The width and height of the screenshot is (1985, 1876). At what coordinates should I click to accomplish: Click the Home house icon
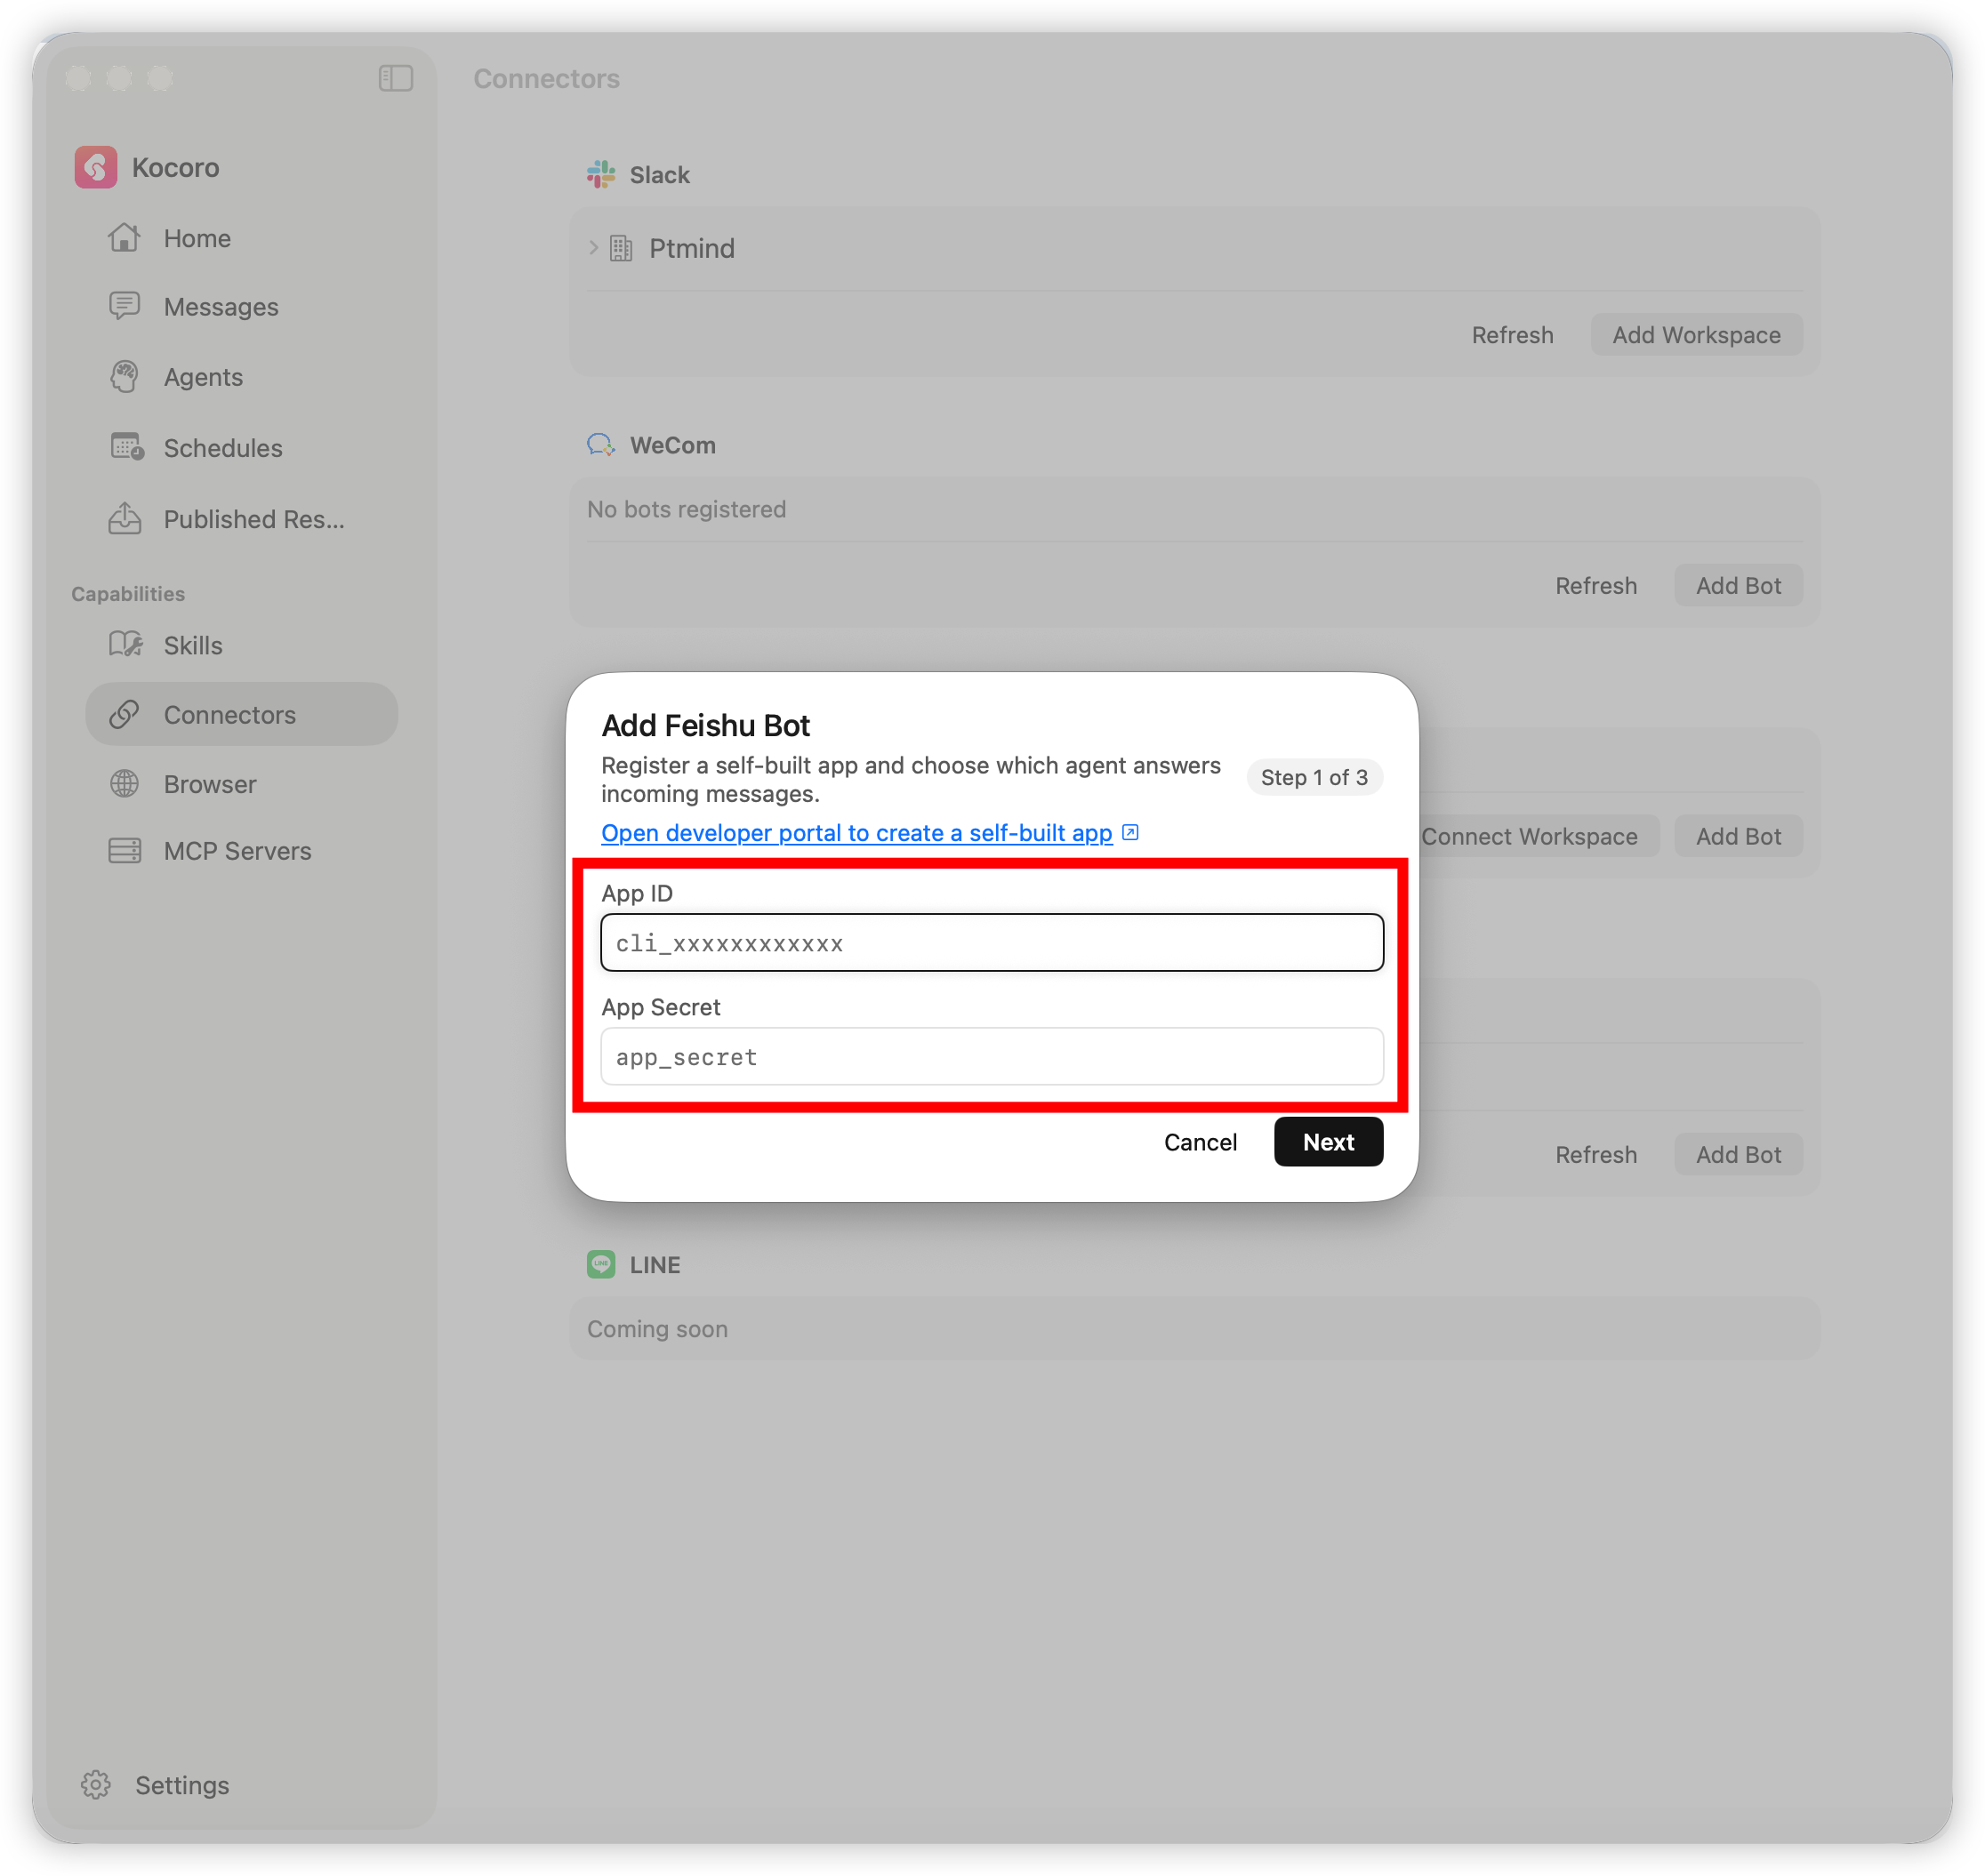pyautogui.click(x=125, y=237)
